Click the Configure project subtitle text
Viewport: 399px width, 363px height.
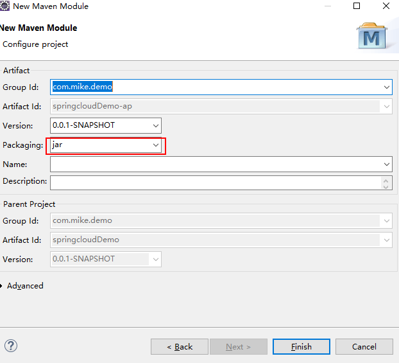click(35, 44)
